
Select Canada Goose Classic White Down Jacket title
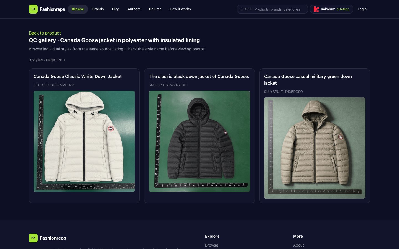[78, 76]
